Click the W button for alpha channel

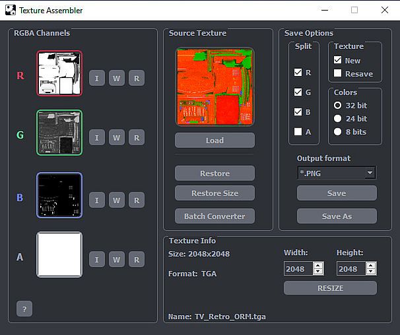116,259
